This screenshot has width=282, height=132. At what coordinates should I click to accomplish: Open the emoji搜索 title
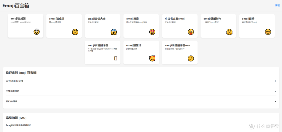(x=133, y=19)
